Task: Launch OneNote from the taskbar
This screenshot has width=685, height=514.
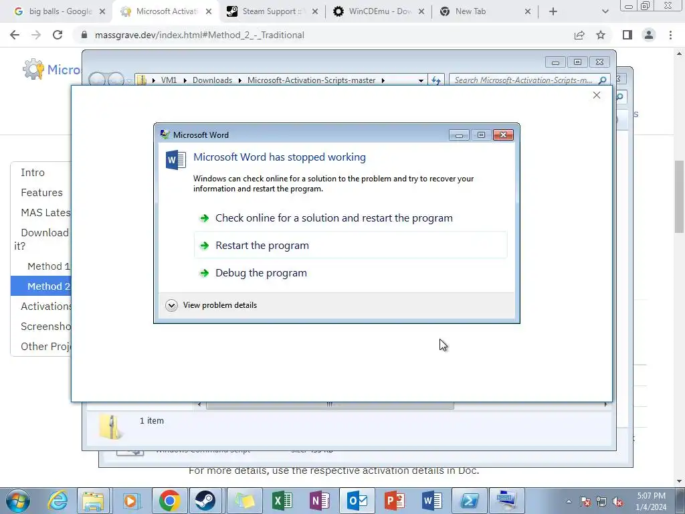Action: (x=320, y=501)
